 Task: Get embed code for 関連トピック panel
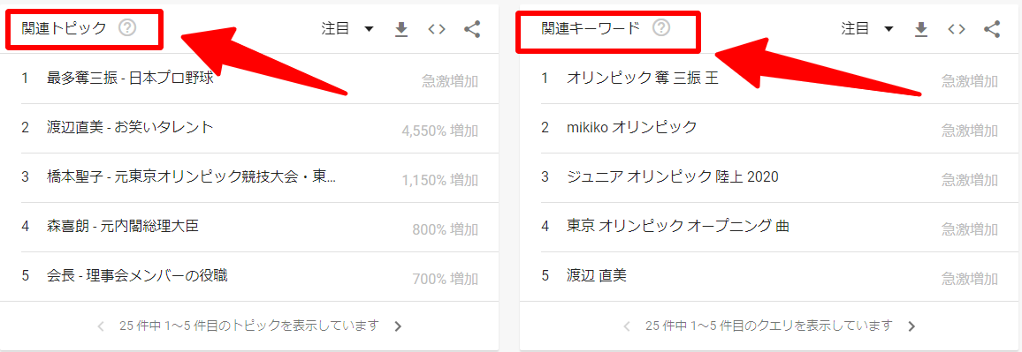click(437, 28)
